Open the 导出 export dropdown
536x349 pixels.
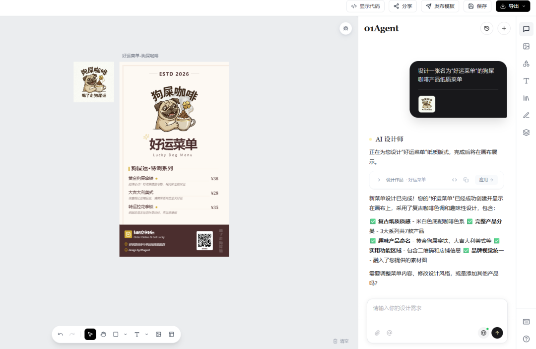(513, 6)
